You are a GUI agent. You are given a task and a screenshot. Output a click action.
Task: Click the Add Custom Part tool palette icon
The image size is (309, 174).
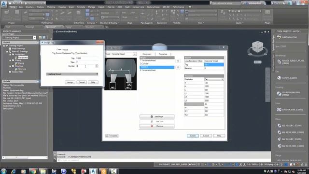pyautogui.click(x=279, y=37)
